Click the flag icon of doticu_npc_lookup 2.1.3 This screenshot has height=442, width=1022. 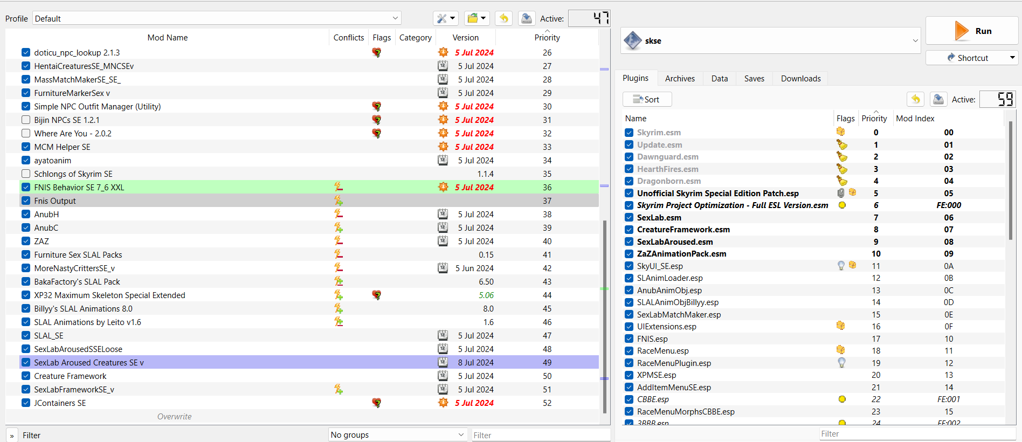(x=376, y=53)
